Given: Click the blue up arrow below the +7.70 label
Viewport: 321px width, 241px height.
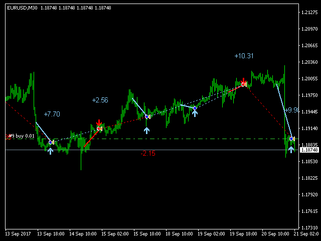Looking at the screenshot, I should coord(50,151).
